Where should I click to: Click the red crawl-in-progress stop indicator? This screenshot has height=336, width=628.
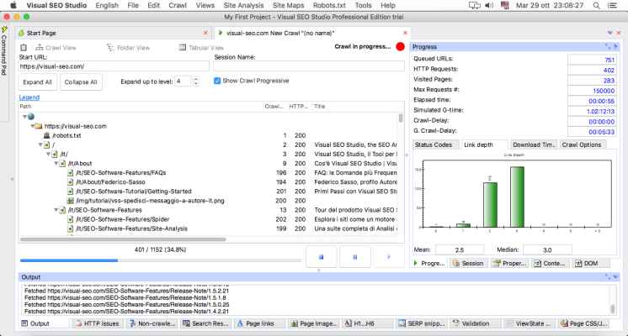point(400,46)
